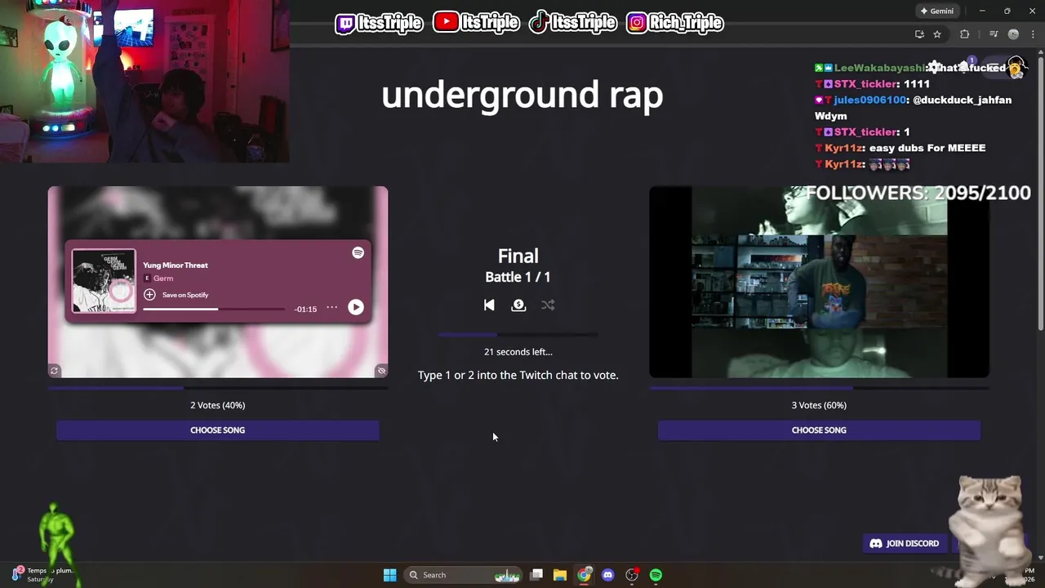Click 'Type 1 or 2' voting instruction text
Image resolution: width=1045 pixels, height=588 pixels.
click(x=518, y=375)
